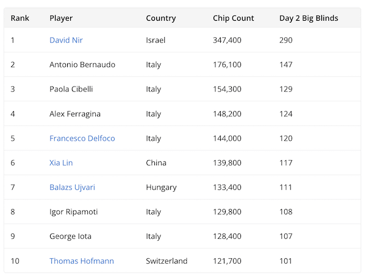Follow the Thomas Hofmann link
Image resolution: width=366 pixels, height=279 pixels.
click(x=81, y=261)
